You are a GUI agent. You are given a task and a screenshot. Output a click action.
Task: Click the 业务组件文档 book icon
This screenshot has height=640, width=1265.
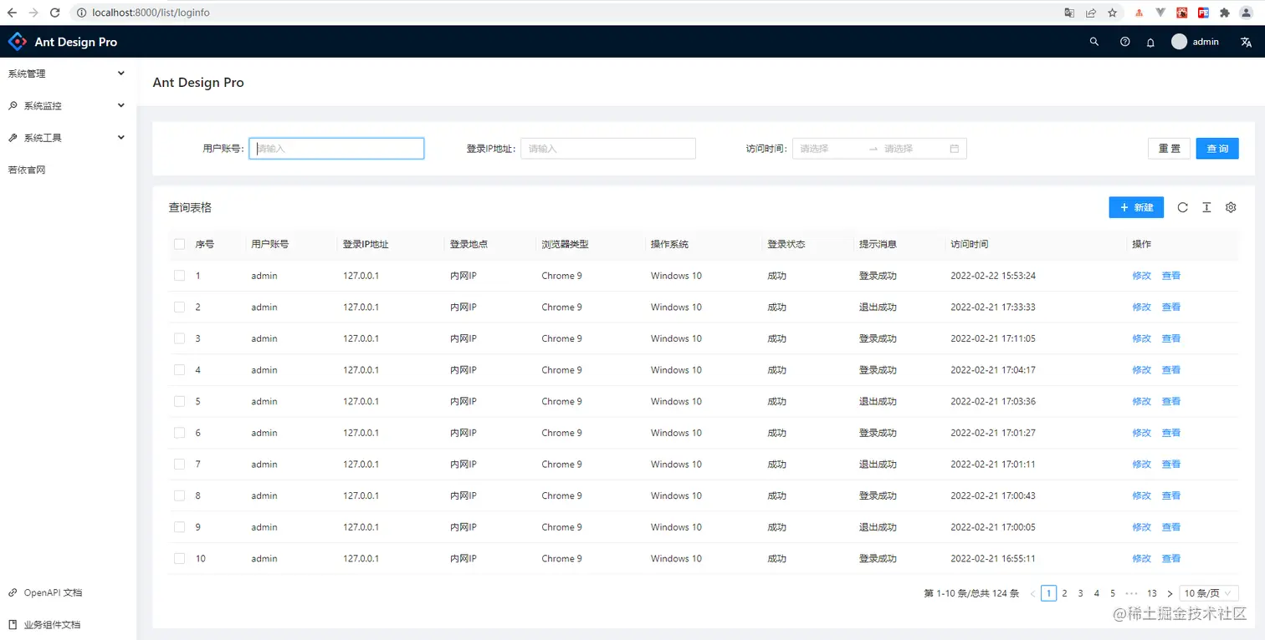coord(13,624)
